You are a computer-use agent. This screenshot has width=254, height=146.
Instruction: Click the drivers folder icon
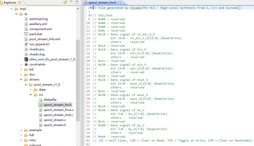click(x=26, y=79)
